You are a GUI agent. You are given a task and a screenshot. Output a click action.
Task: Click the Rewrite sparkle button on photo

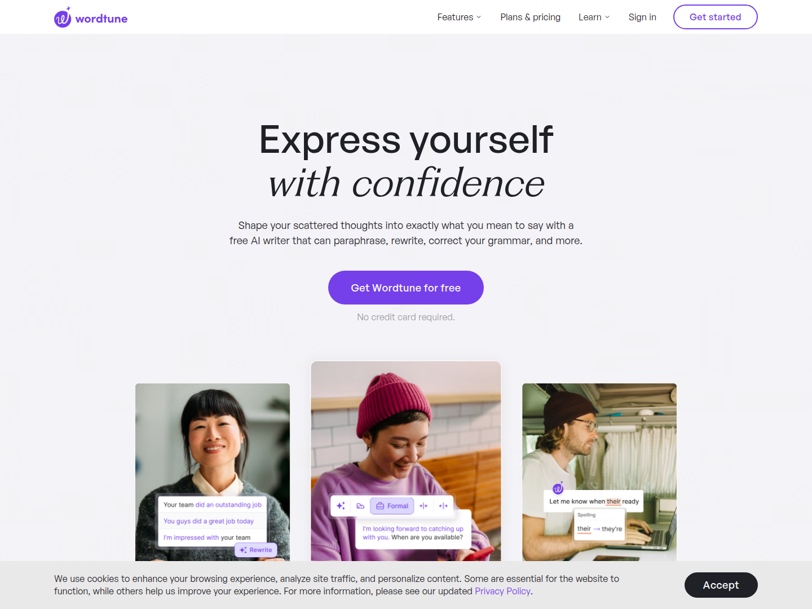pos(255,550)
